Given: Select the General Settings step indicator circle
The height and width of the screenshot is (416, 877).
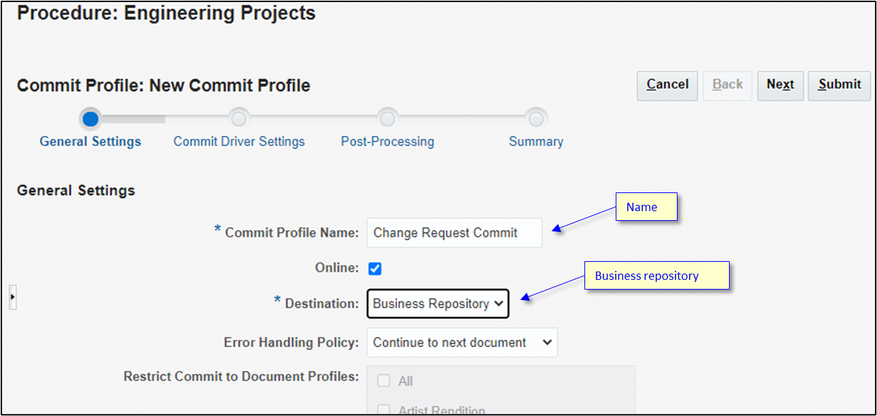Looking at the screenshot, I should pos(90,118).
